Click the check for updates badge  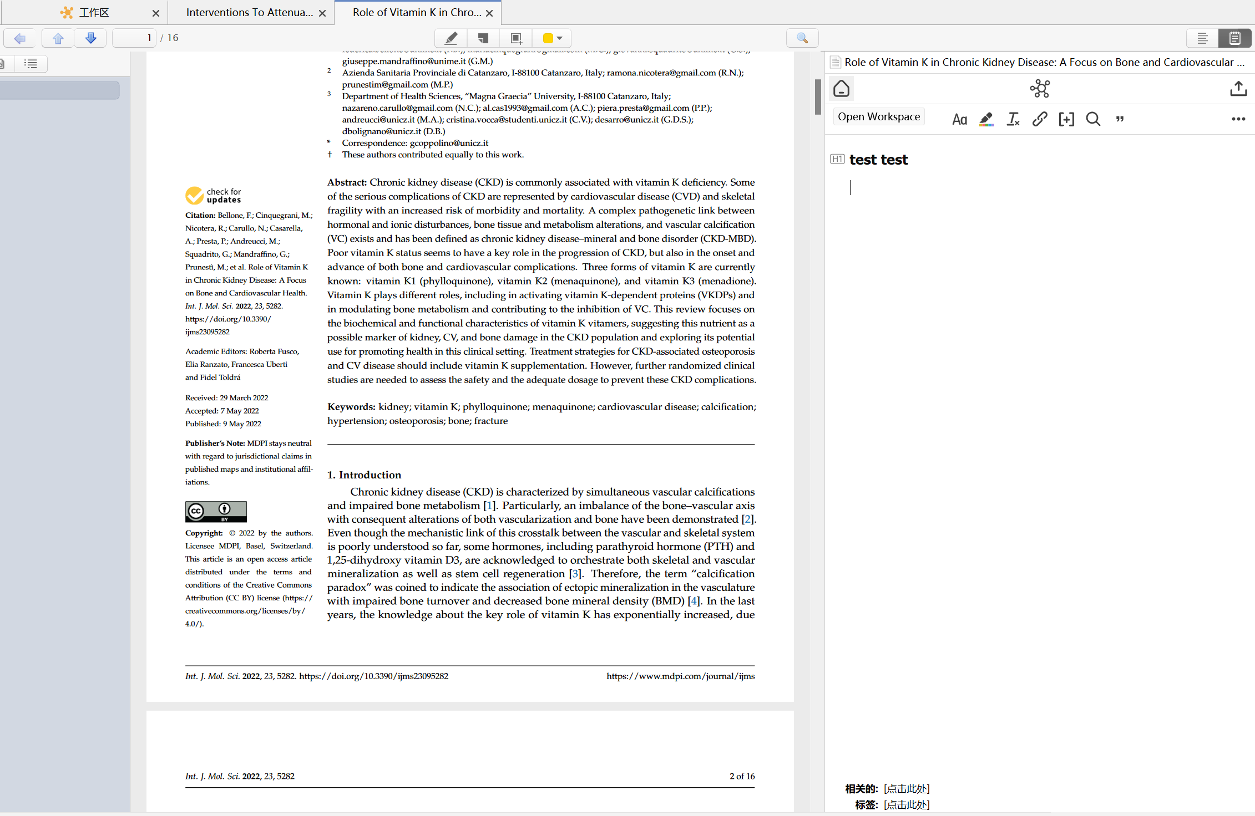[x=213, y=196]
